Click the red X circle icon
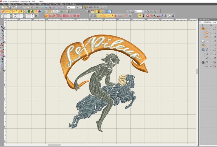Image resolution: width=217 pixels, height=147 pixels. (x=148, y=16)
